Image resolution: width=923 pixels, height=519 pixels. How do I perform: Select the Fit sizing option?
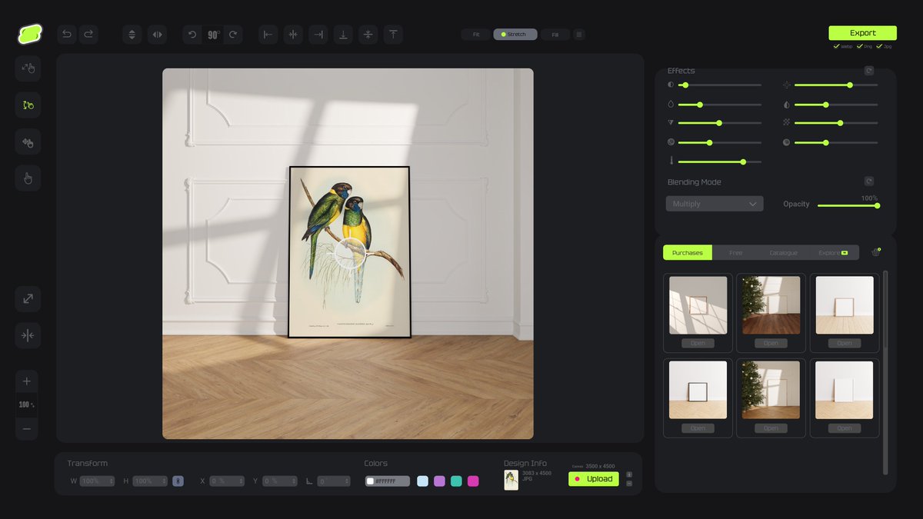coord(476,35)
